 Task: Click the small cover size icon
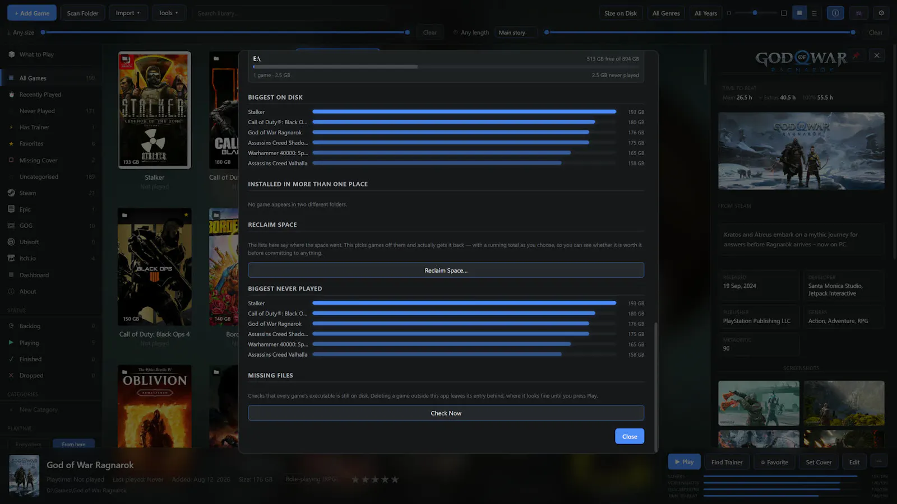[729, 13]
